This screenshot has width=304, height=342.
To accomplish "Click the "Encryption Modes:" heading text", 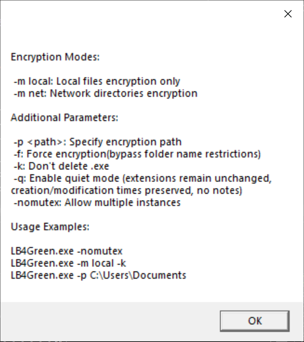I will pos(55,57).
